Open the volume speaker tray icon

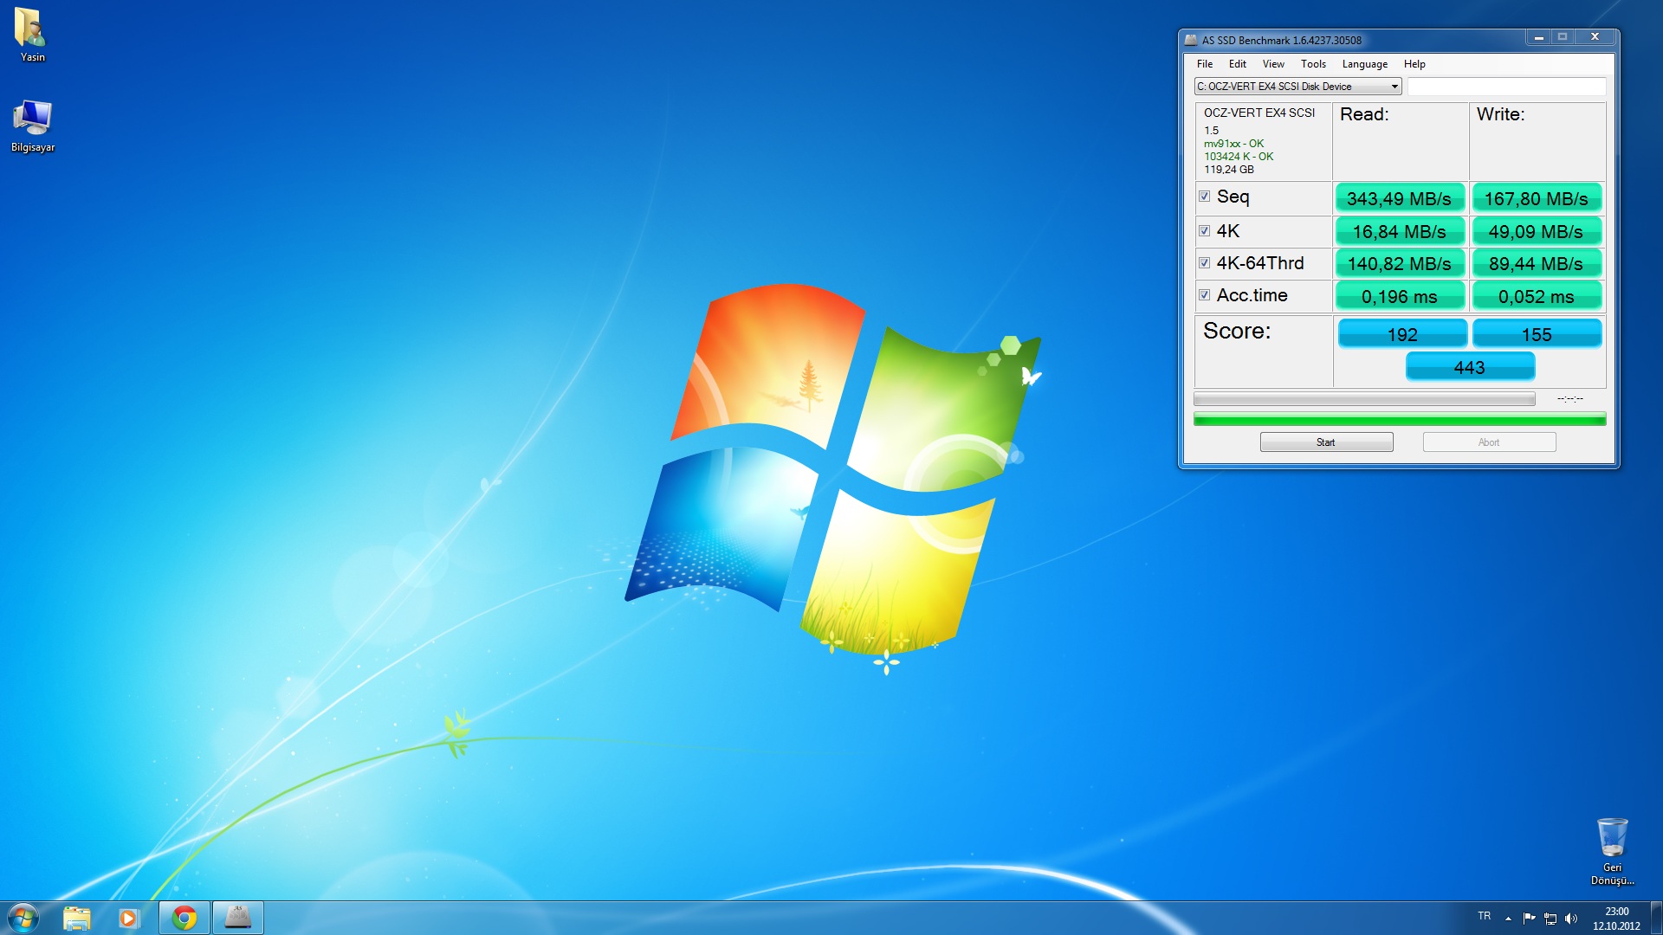[1571, 919]
